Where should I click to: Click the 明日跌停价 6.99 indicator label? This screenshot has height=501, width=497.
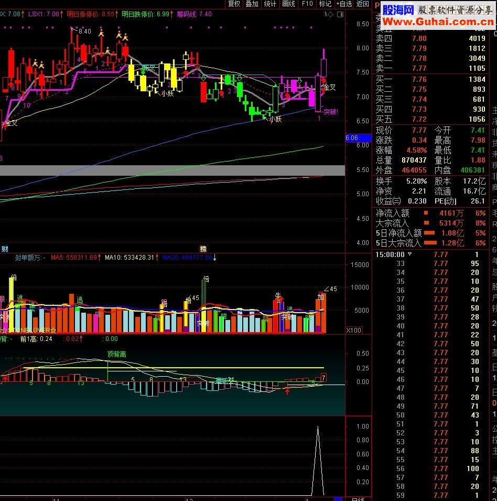coord(147,14)
